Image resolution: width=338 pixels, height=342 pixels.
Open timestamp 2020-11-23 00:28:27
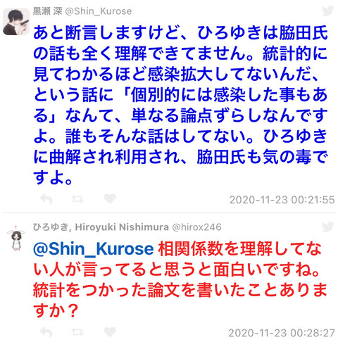click(x=282, y=333)
